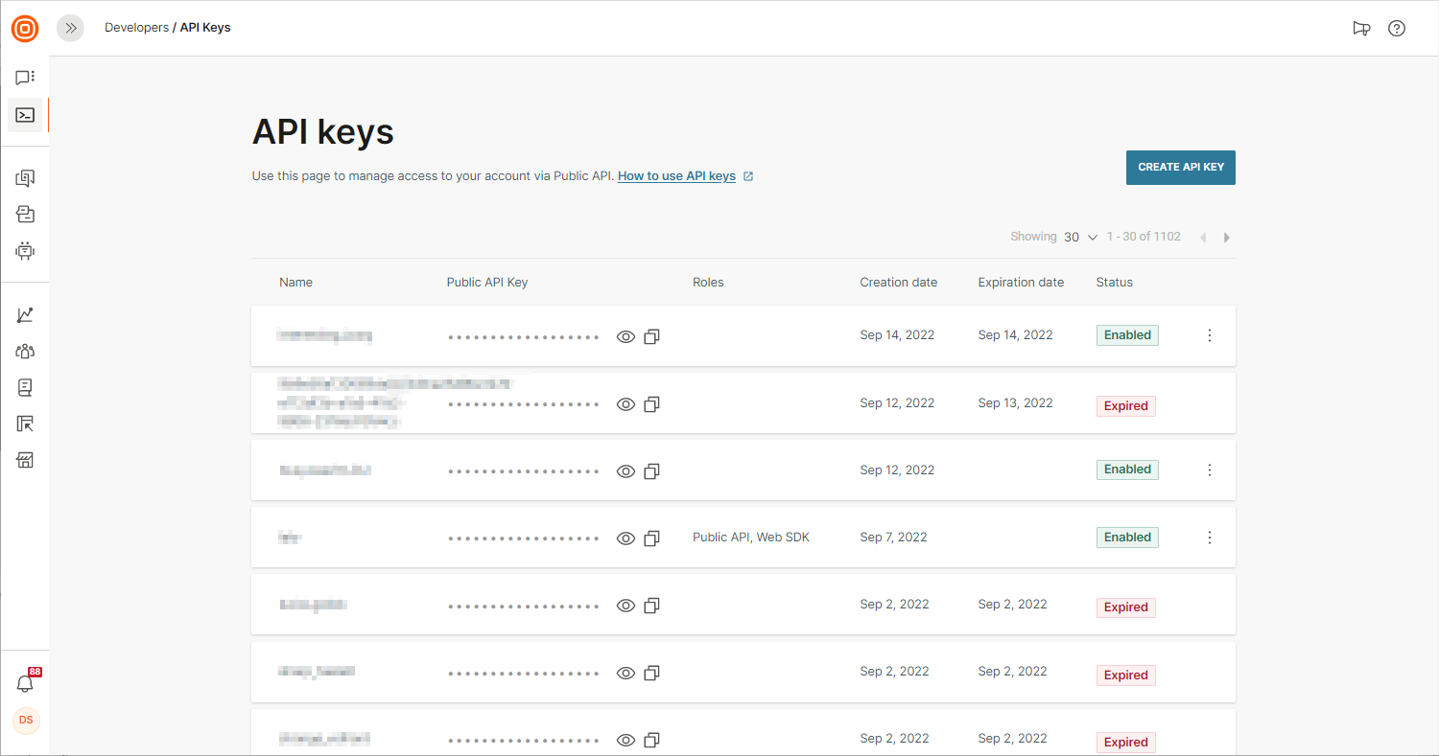Copy the API key created Sep 14, 2022

click(x=651, y=336)
